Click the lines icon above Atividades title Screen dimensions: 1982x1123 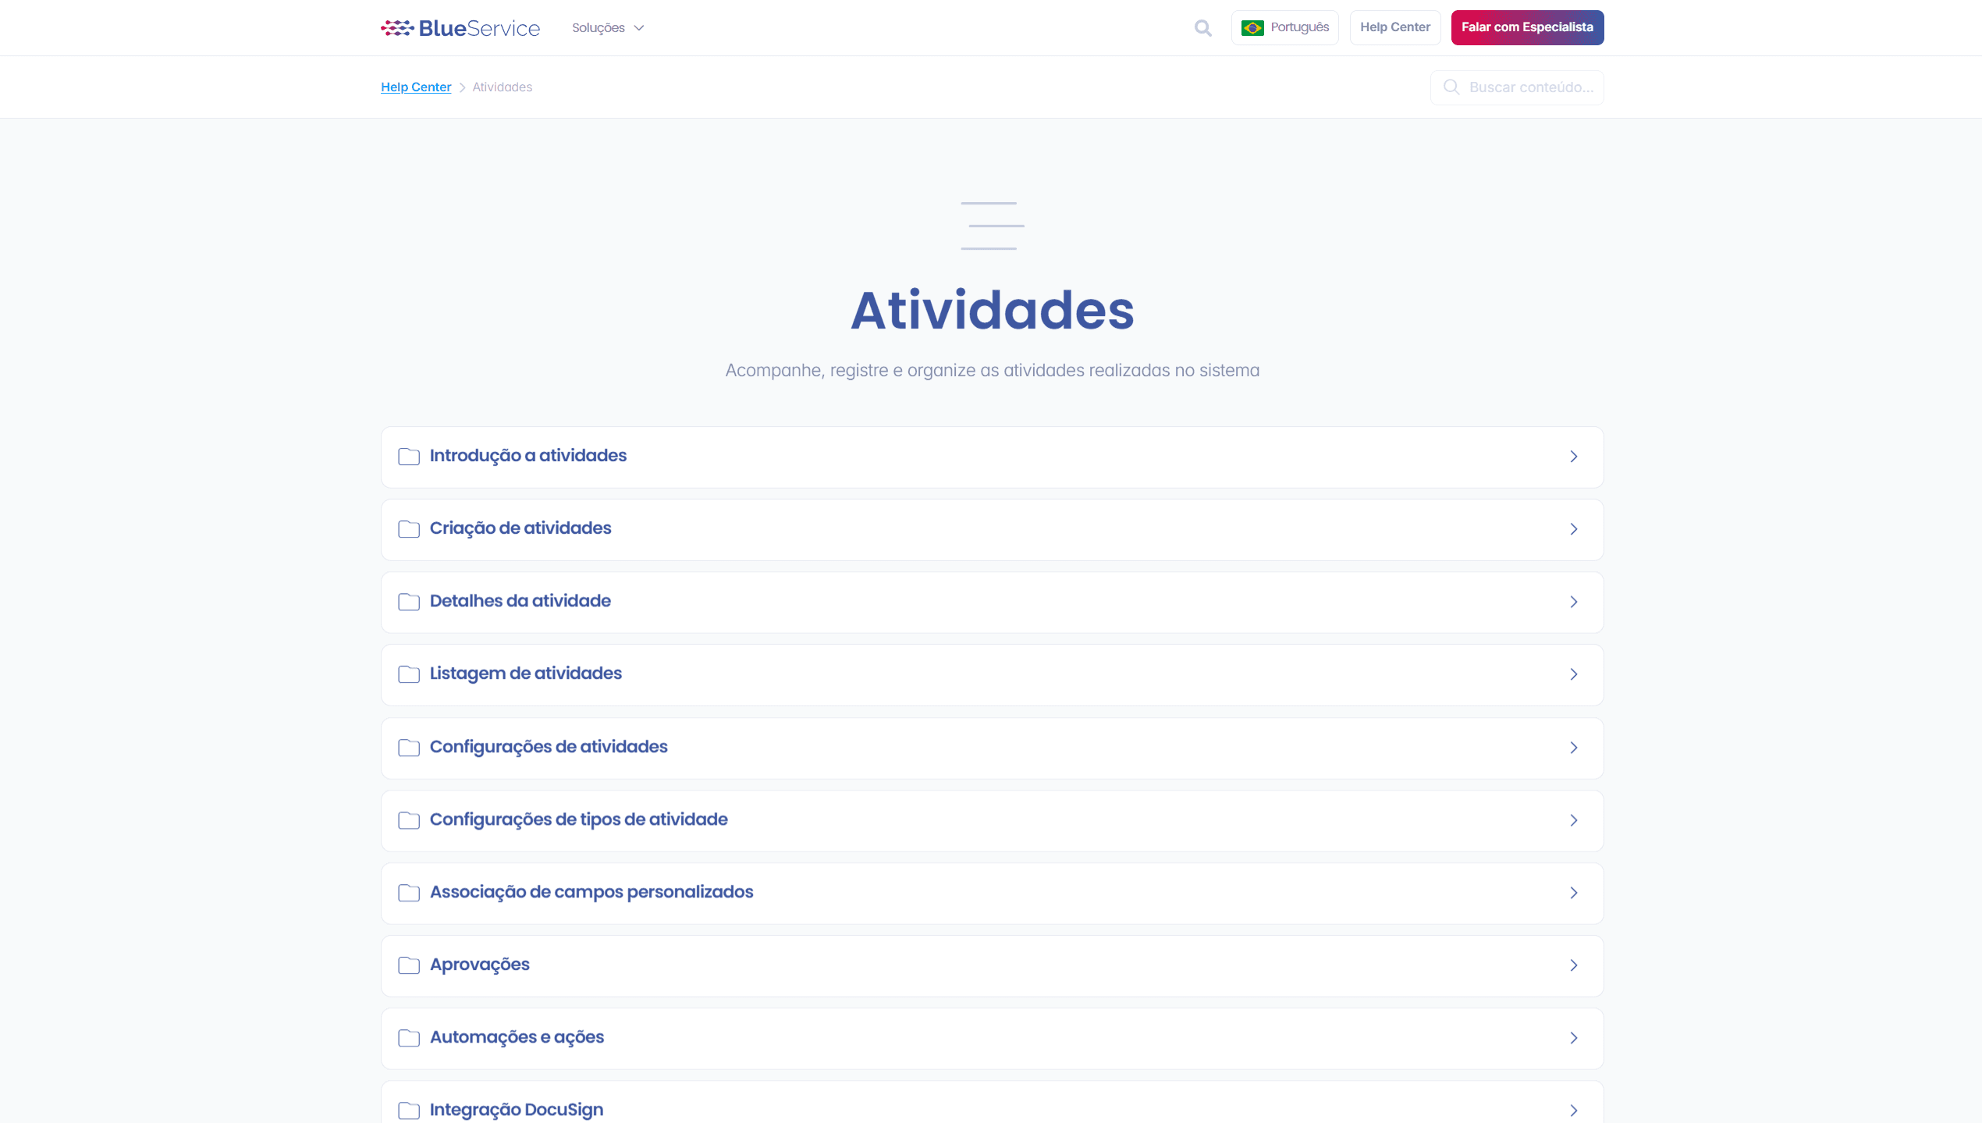click(x=992, y=226)
